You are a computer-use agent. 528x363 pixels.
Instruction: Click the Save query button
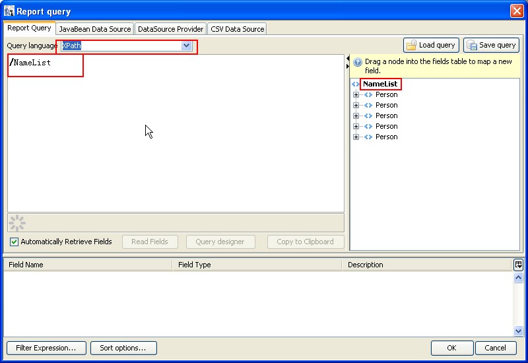[x=491, y=45]
